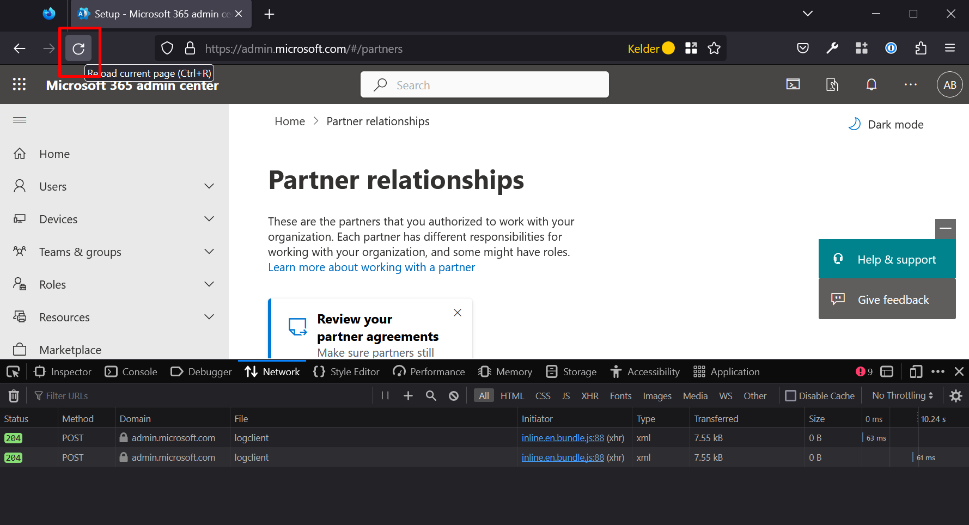Filter network by XHR
Image resolution: width=969 pixels, height=525 pixels.
tap(590, 396)
